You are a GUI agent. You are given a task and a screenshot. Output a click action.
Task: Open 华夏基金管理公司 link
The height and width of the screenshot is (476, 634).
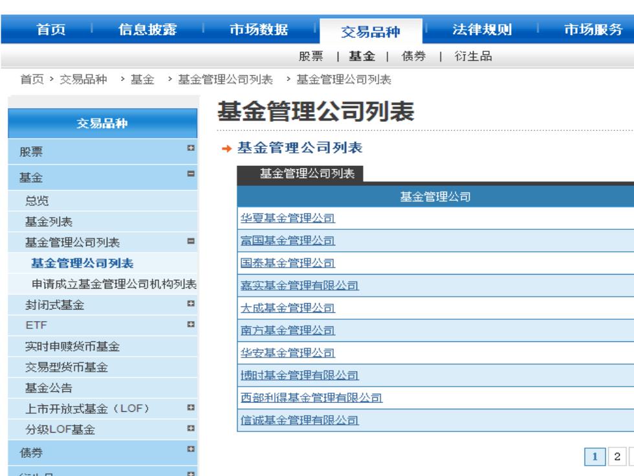click(x=287, y=218)
